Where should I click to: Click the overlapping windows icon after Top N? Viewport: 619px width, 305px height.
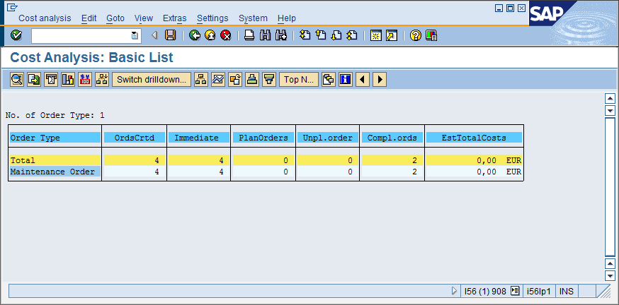tap(329, 80)
